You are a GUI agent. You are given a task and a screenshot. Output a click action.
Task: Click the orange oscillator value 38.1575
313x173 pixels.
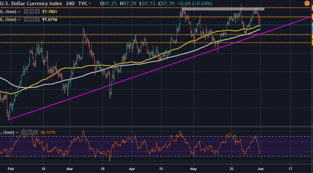47,132
